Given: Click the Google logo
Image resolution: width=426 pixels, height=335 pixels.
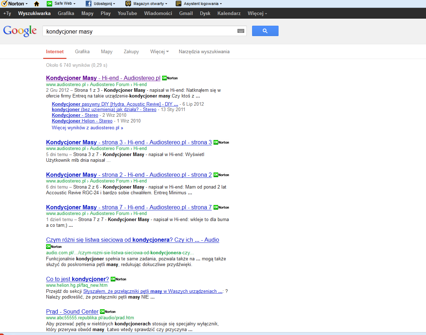Looking at the screenshot, I should pyautogui.click(x=20, y=31).
